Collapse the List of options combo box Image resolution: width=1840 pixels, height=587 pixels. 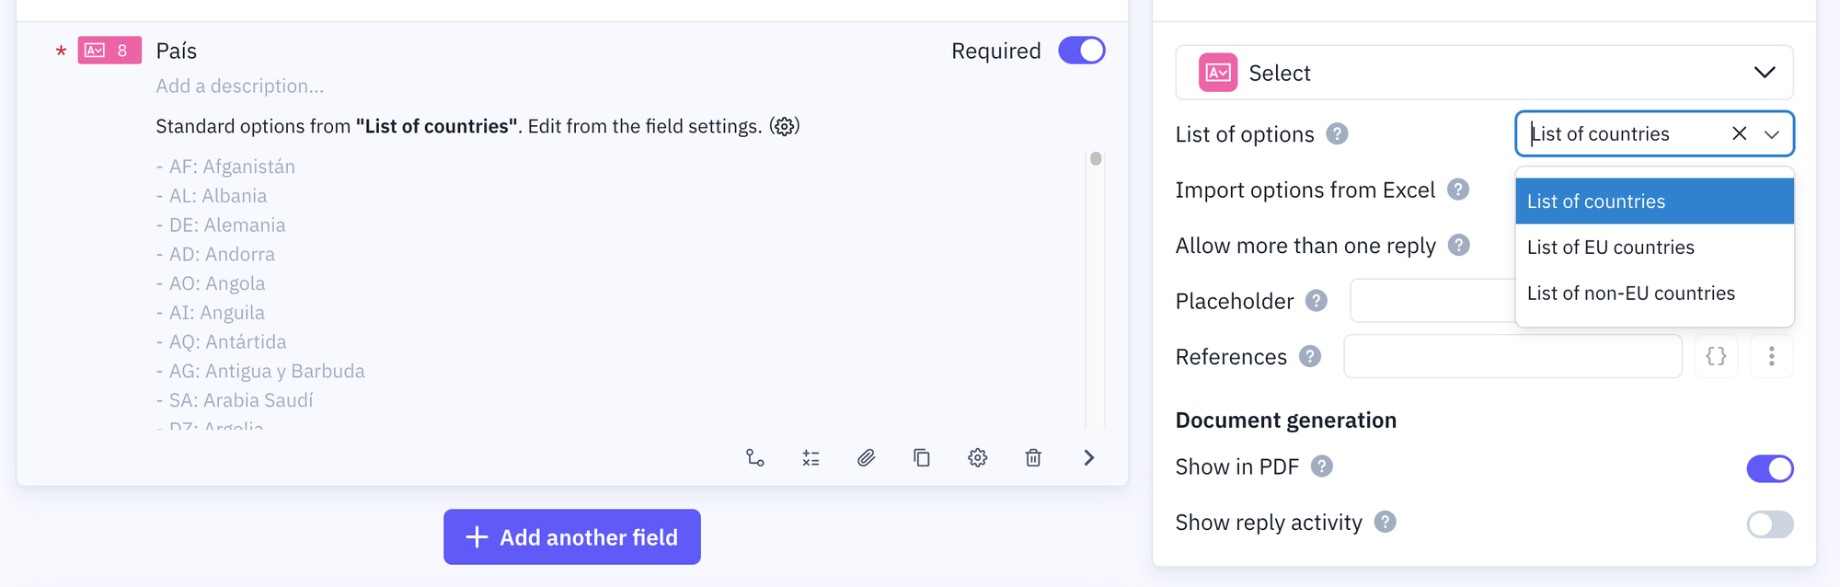point(1772,134)
